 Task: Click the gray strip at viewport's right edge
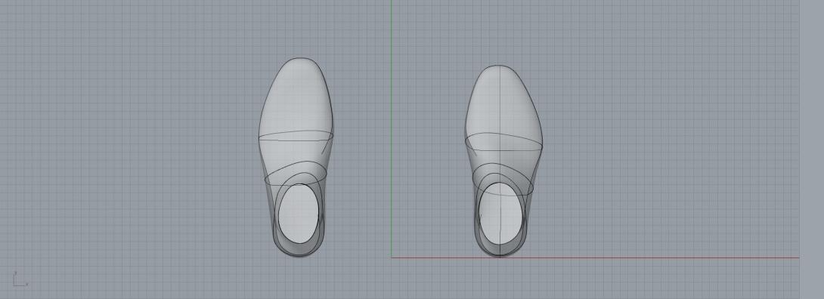click(811, 149)
